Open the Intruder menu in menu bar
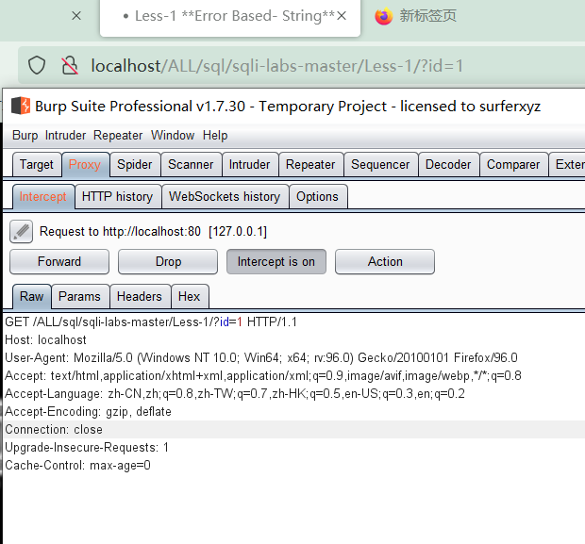585x544 pixels. (65, 135)
